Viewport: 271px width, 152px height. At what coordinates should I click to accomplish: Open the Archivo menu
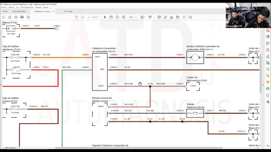4,7
